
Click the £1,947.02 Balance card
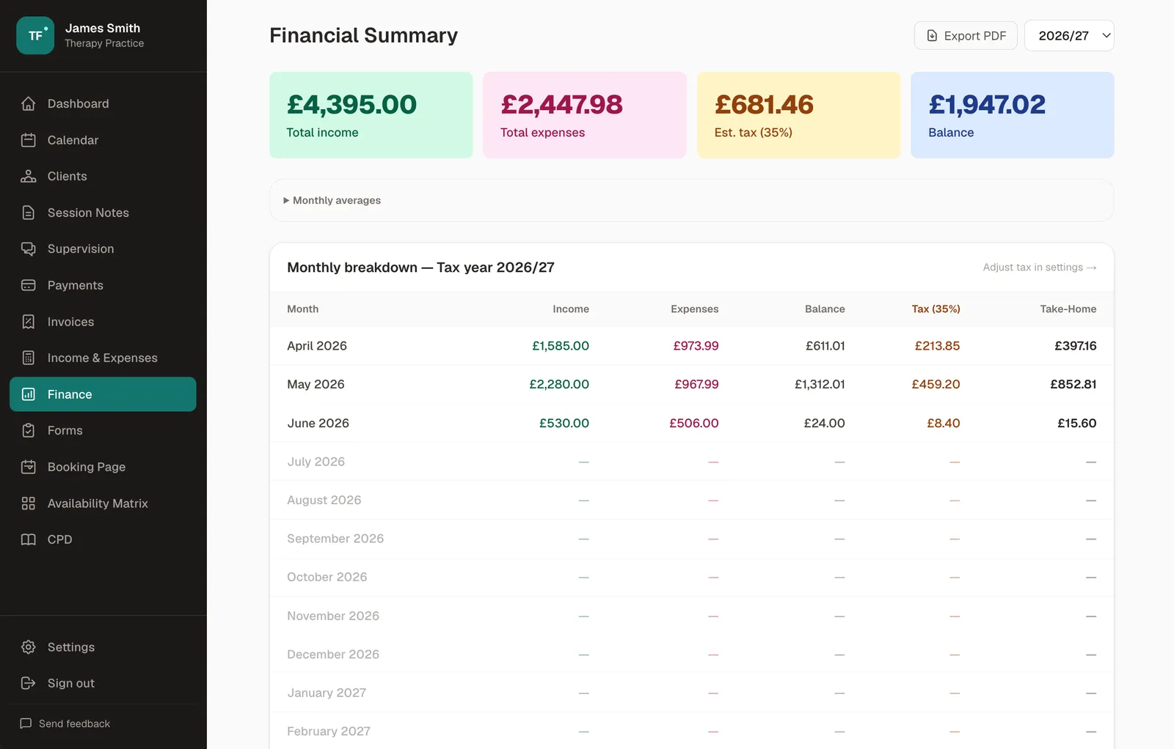pyautogui.click(x=1013, y=115)
